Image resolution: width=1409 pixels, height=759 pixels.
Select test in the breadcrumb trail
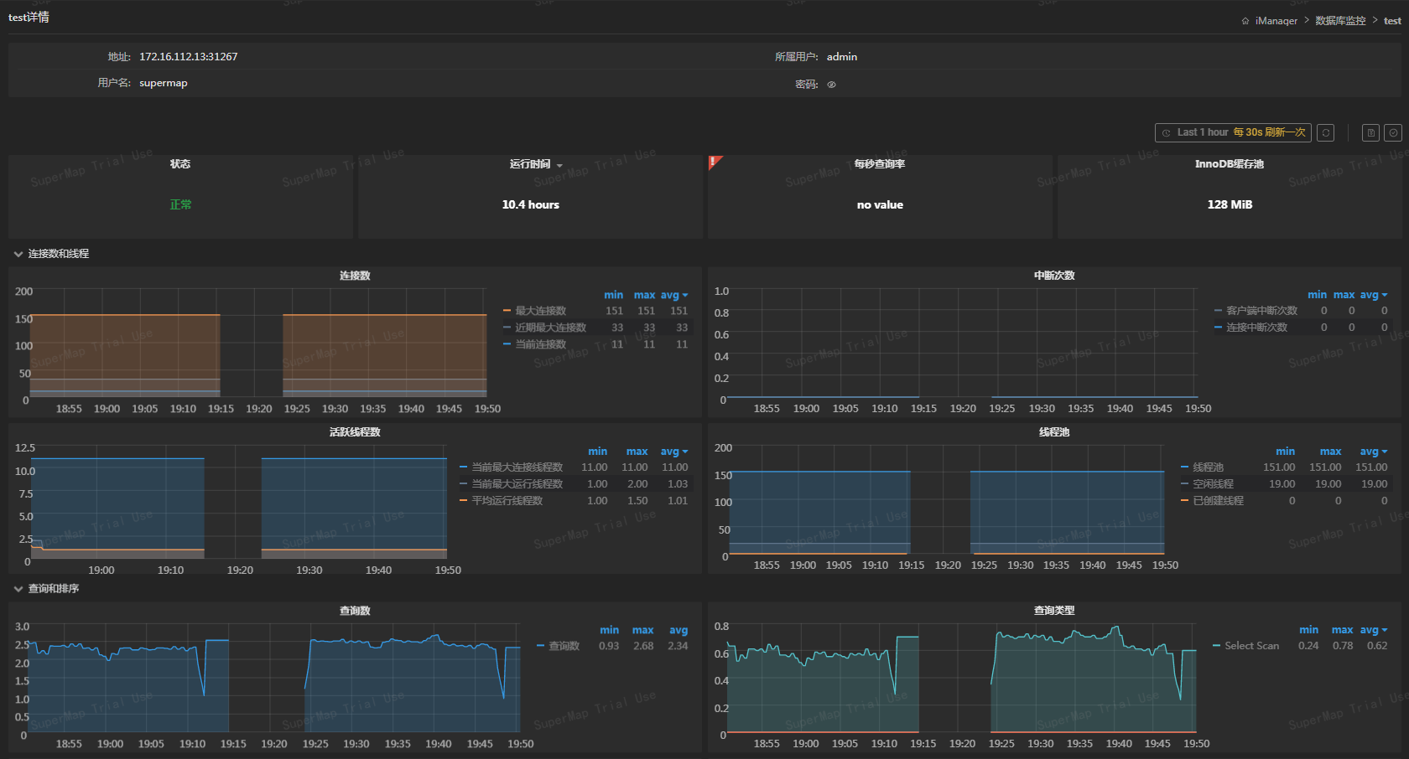pyautogui.click(x=1394, y=20)
